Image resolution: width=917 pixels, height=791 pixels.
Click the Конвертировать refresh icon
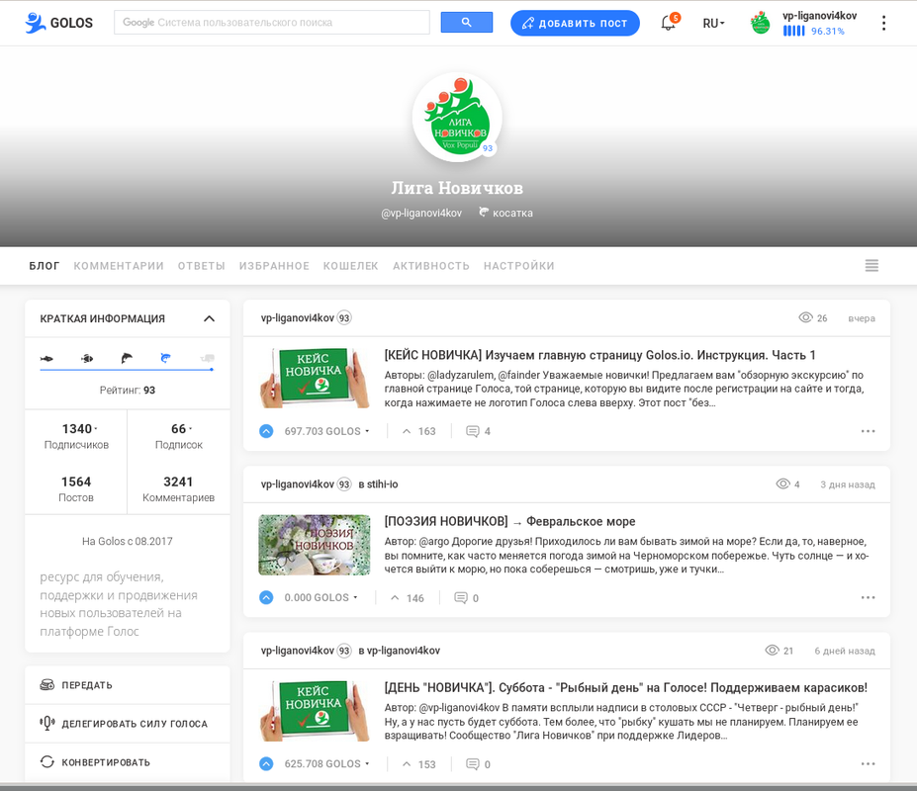click(46, 761)
